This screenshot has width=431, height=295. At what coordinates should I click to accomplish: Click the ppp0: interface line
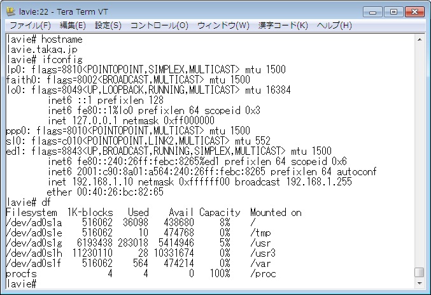tap(128, 131)
